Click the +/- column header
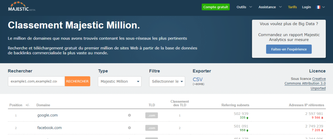333x139 pixels. pos(27,105)
